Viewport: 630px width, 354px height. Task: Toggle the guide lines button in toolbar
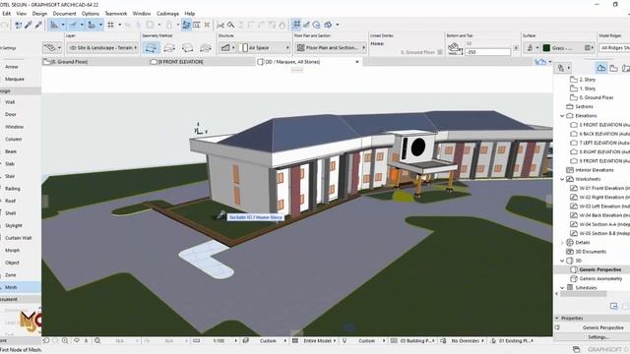(53, 25)
